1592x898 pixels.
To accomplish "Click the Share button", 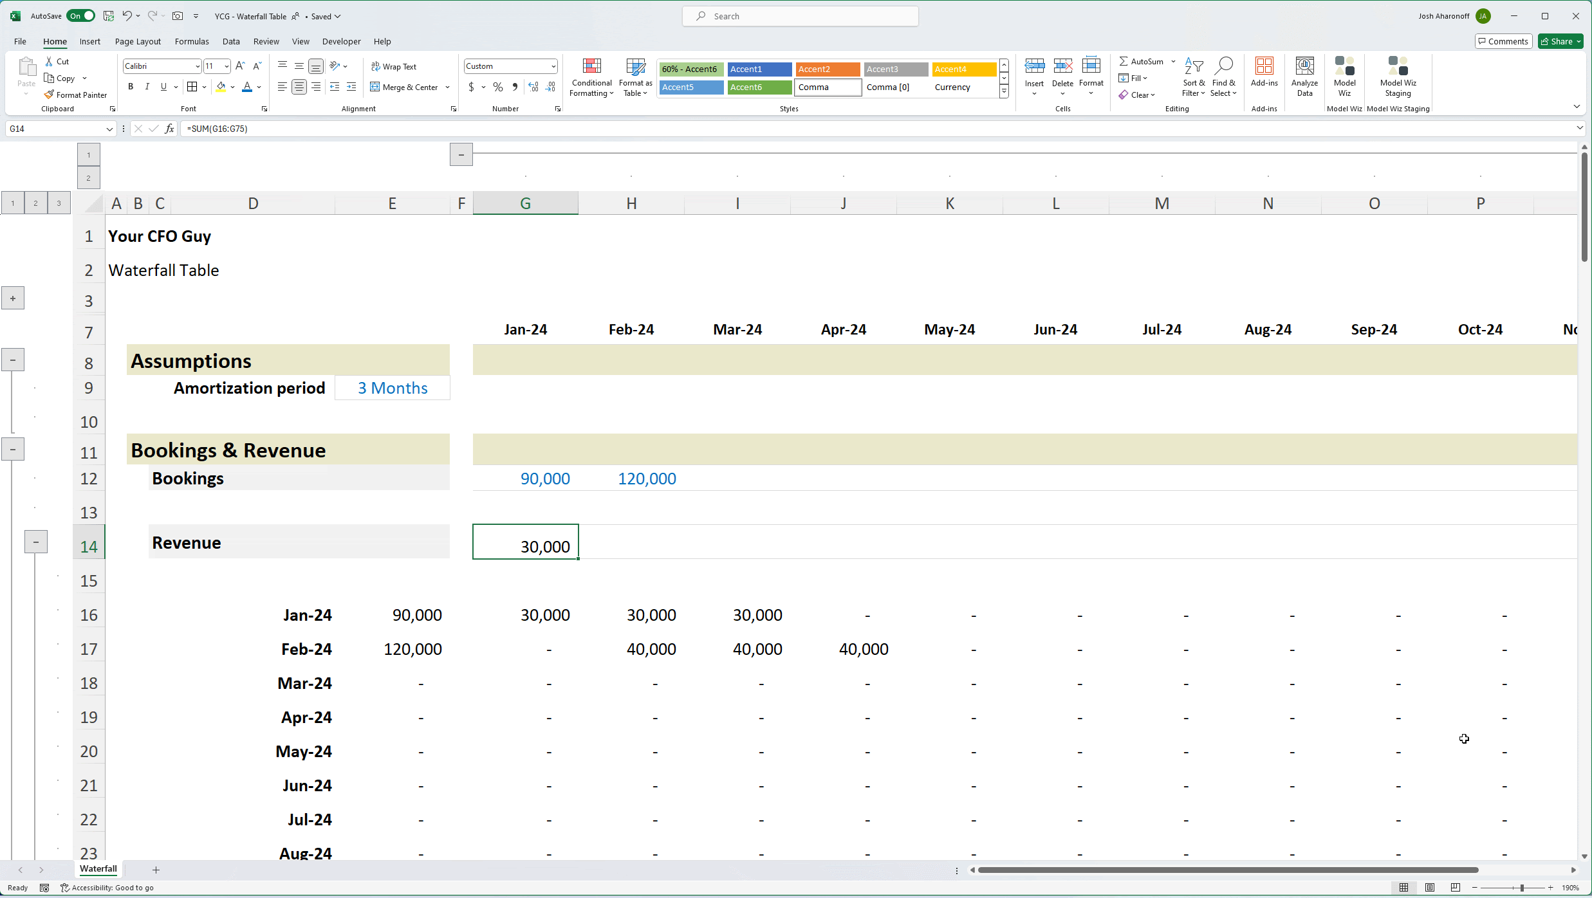I will coord(1560,41).
